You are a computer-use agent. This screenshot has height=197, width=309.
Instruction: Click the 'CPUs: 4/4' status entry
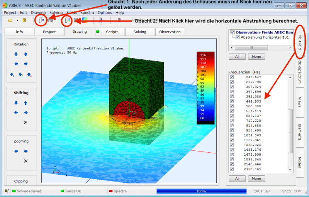262,191
